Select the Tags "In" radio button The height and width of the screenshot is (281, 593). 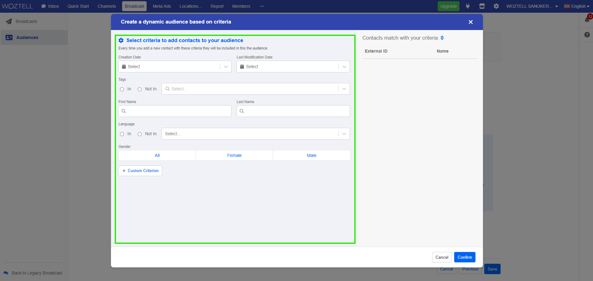click(x=122, y=89)
